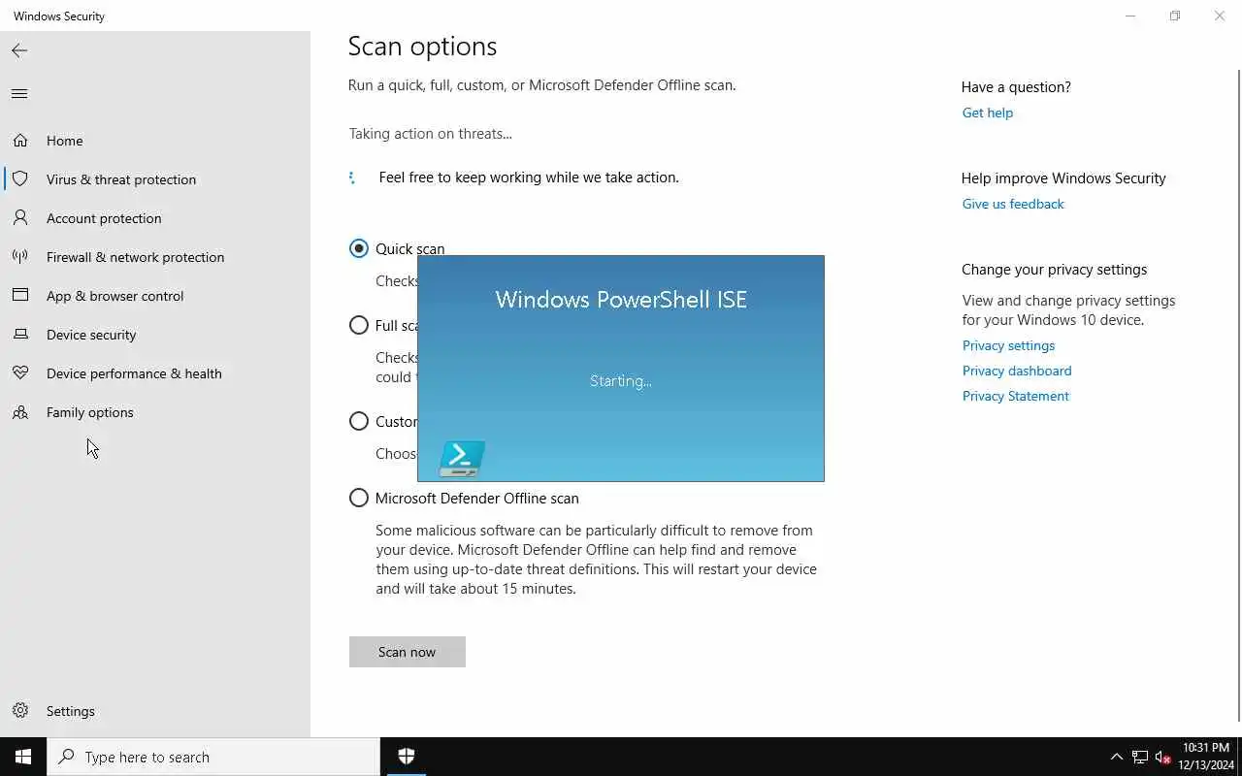Click the Device performance & health heart icon
This screenshot has height=776, width=1242.
[x=20, y=373]
